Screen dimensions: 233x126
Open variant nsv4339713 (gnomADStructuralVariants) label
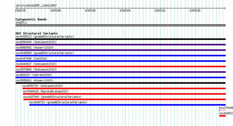tap(45, 37)
